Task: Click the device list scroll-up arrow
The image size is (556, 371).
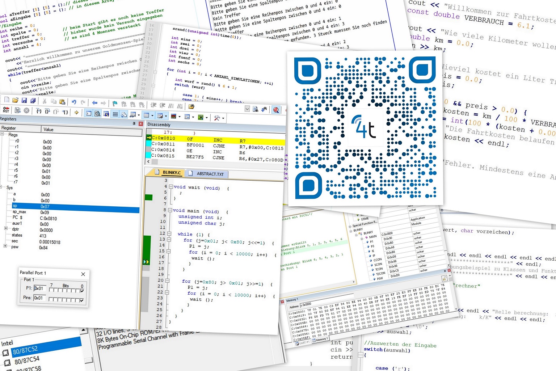Action: [84, 330]
